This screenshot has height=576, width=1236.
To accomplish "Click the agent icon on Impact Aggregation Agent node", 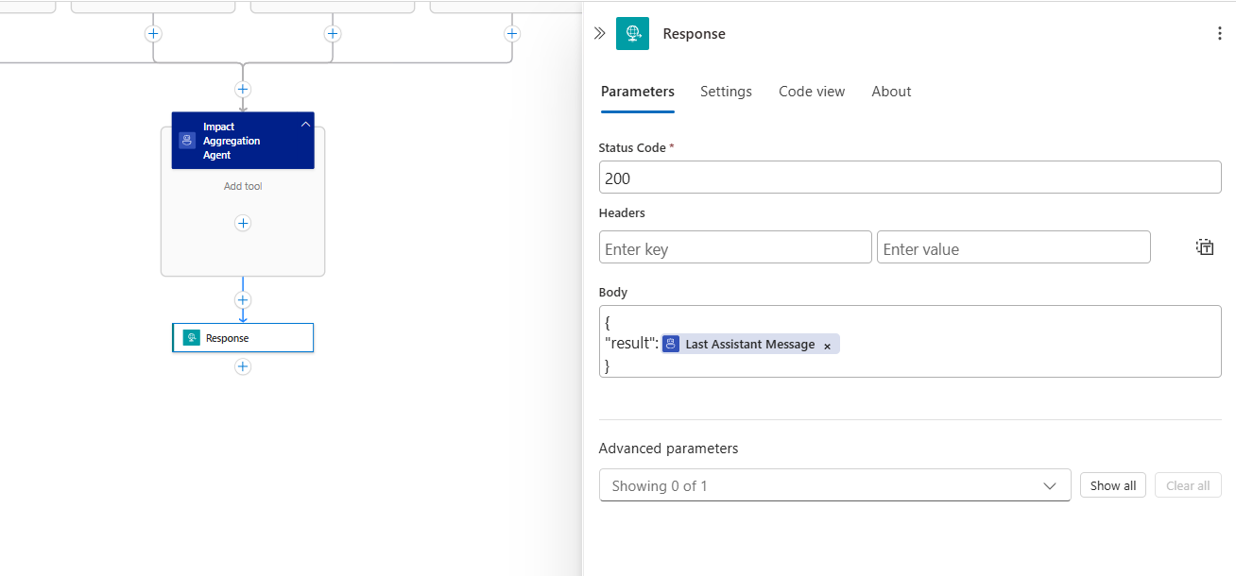I will click(186, 140).
